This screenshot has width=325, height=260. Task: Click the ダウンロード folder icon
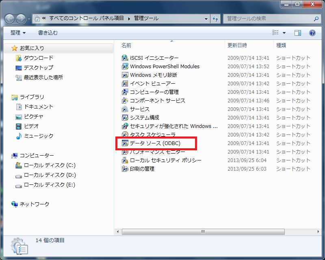(19, 58)
